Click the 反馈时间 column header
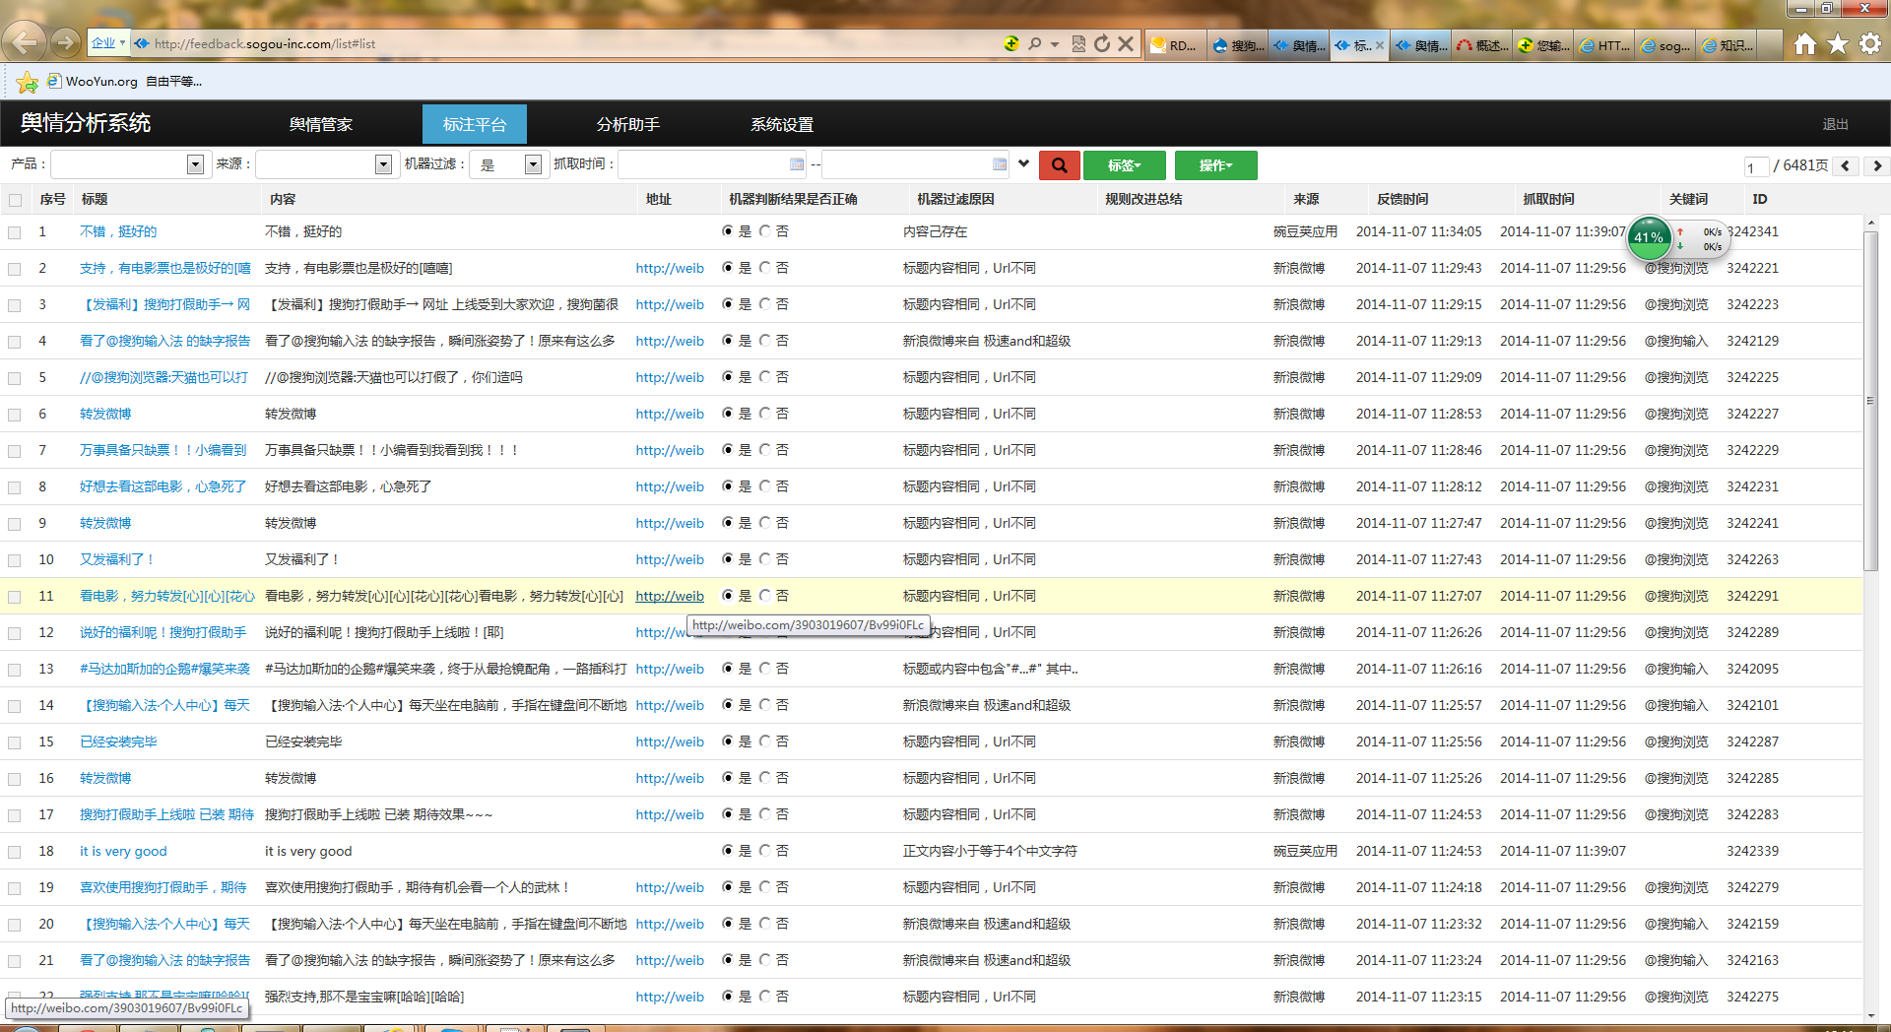The image size is (1891, 1032). 1402,199
